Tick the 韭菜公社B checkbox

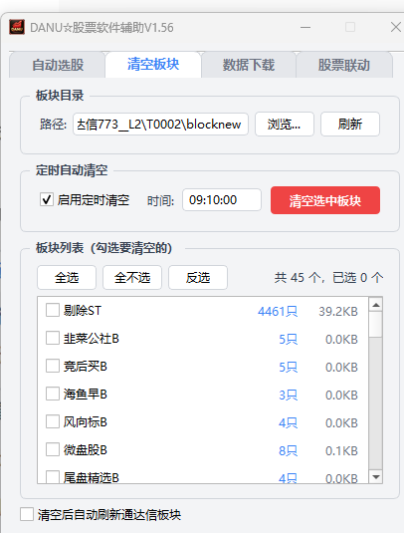[53, 338]
